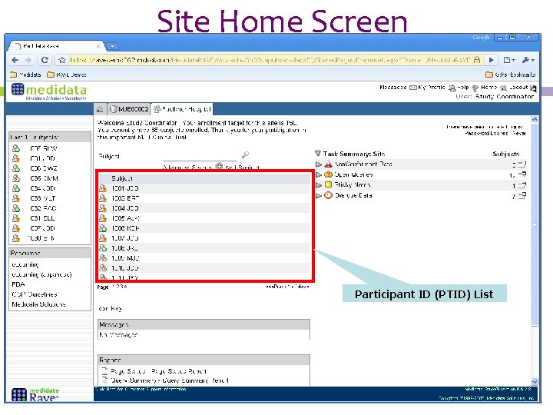Click the Subject column header
This screenshot has height=415, width=553.
pyautogui.click(x=122, y=178)
